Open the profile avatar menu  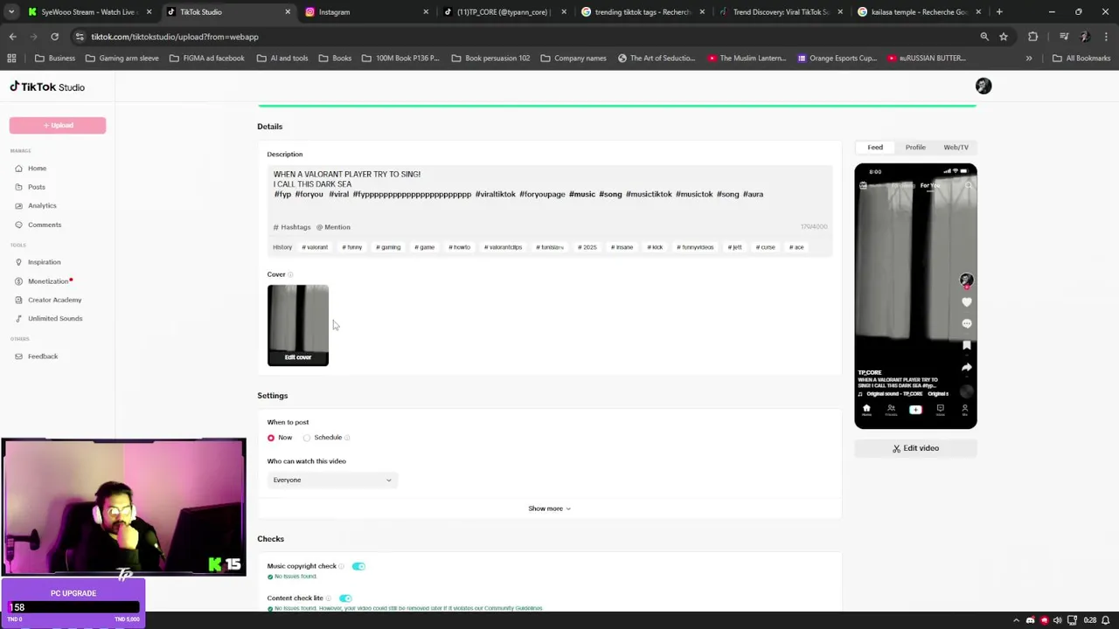tap(983, 86)
